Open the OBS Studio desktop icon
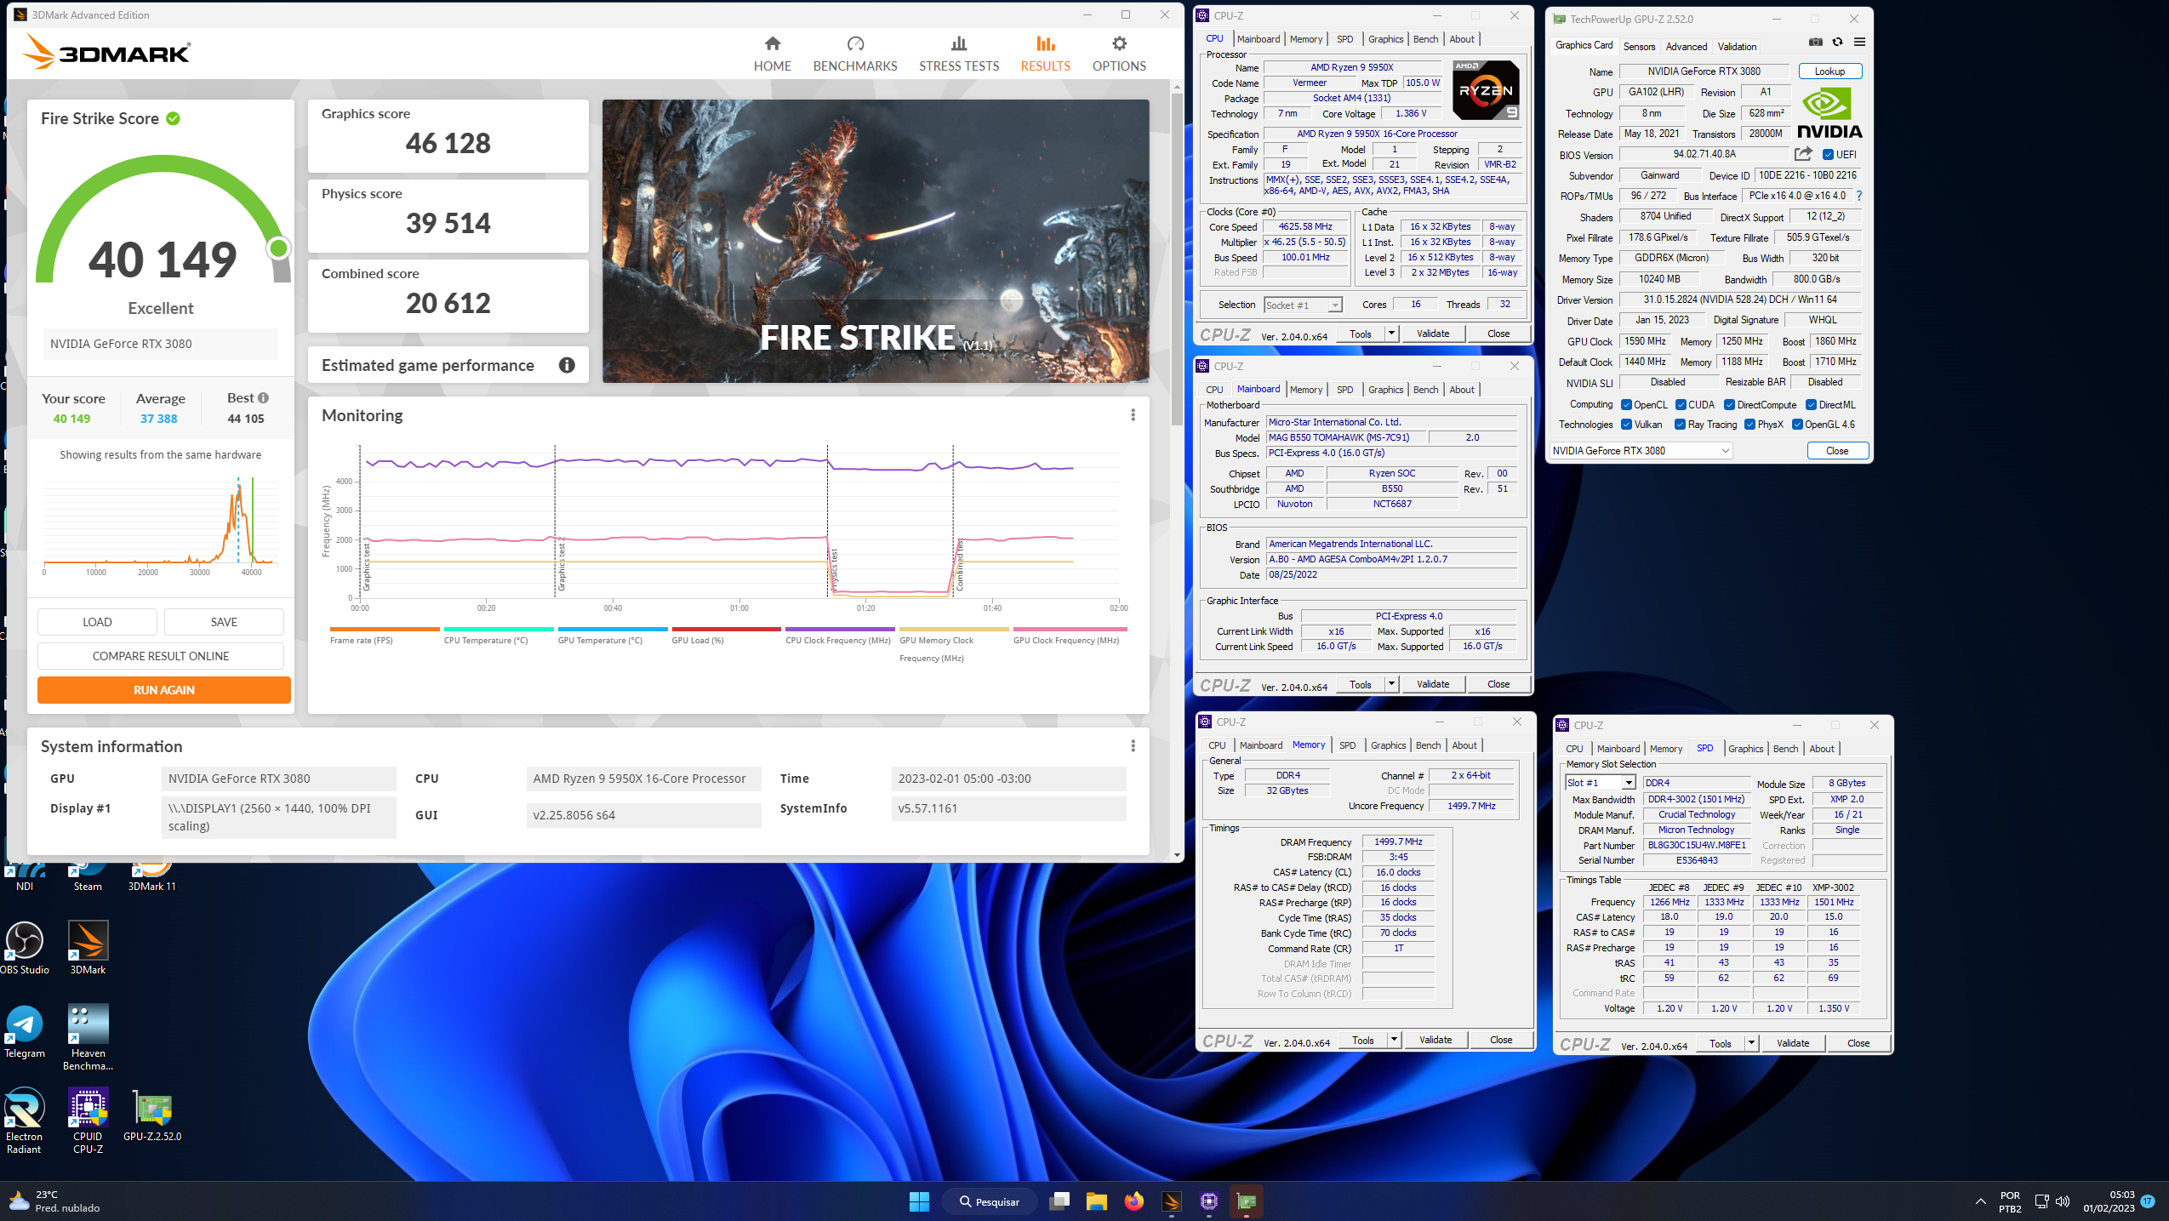The image size is (2169, 1221). coord(25,947)
